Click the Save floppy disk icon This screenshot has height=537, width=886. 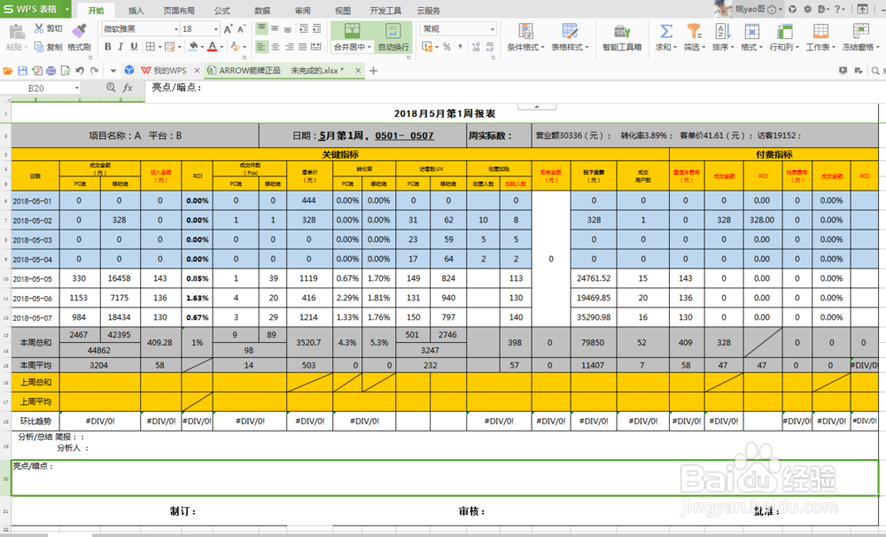(x=23, y=71)
